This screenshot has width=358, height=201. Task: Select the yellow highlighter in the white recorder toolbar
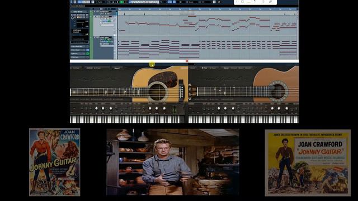pos(249,2)
